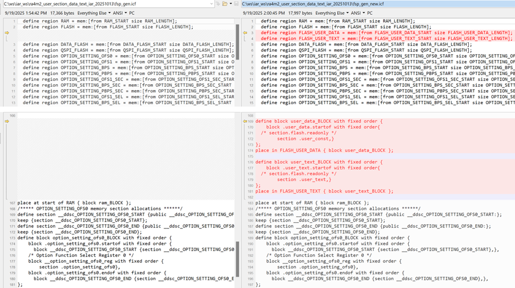This screenshot has width=515, height=288.
Task: Click left comment Option Function Select Register 0
Action: pos(81,256)
